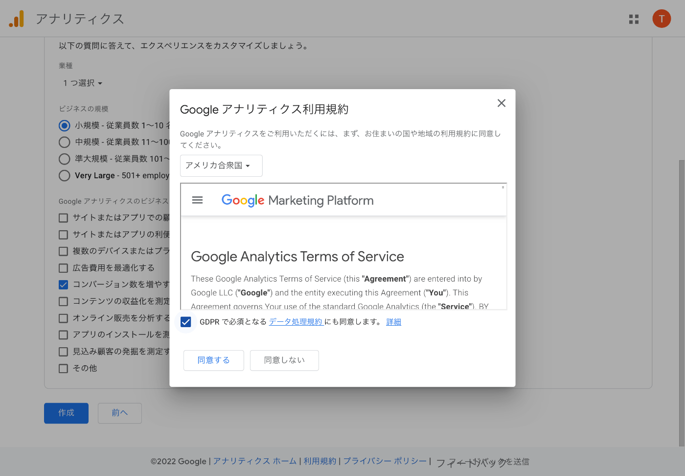This screenshot has height=476, width=685.
Task: Open the アナリティクス ホーム footer link
Action: tap(255, 461)
